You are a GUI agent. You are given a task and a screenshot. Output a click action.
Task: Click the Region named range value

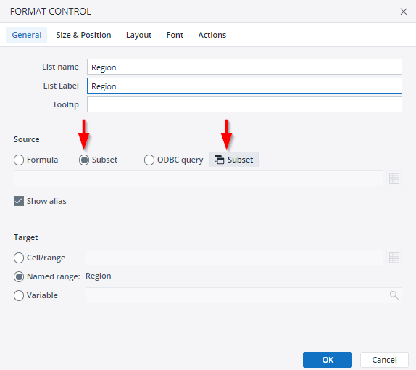pyautogui.click(x=98, y=276)
